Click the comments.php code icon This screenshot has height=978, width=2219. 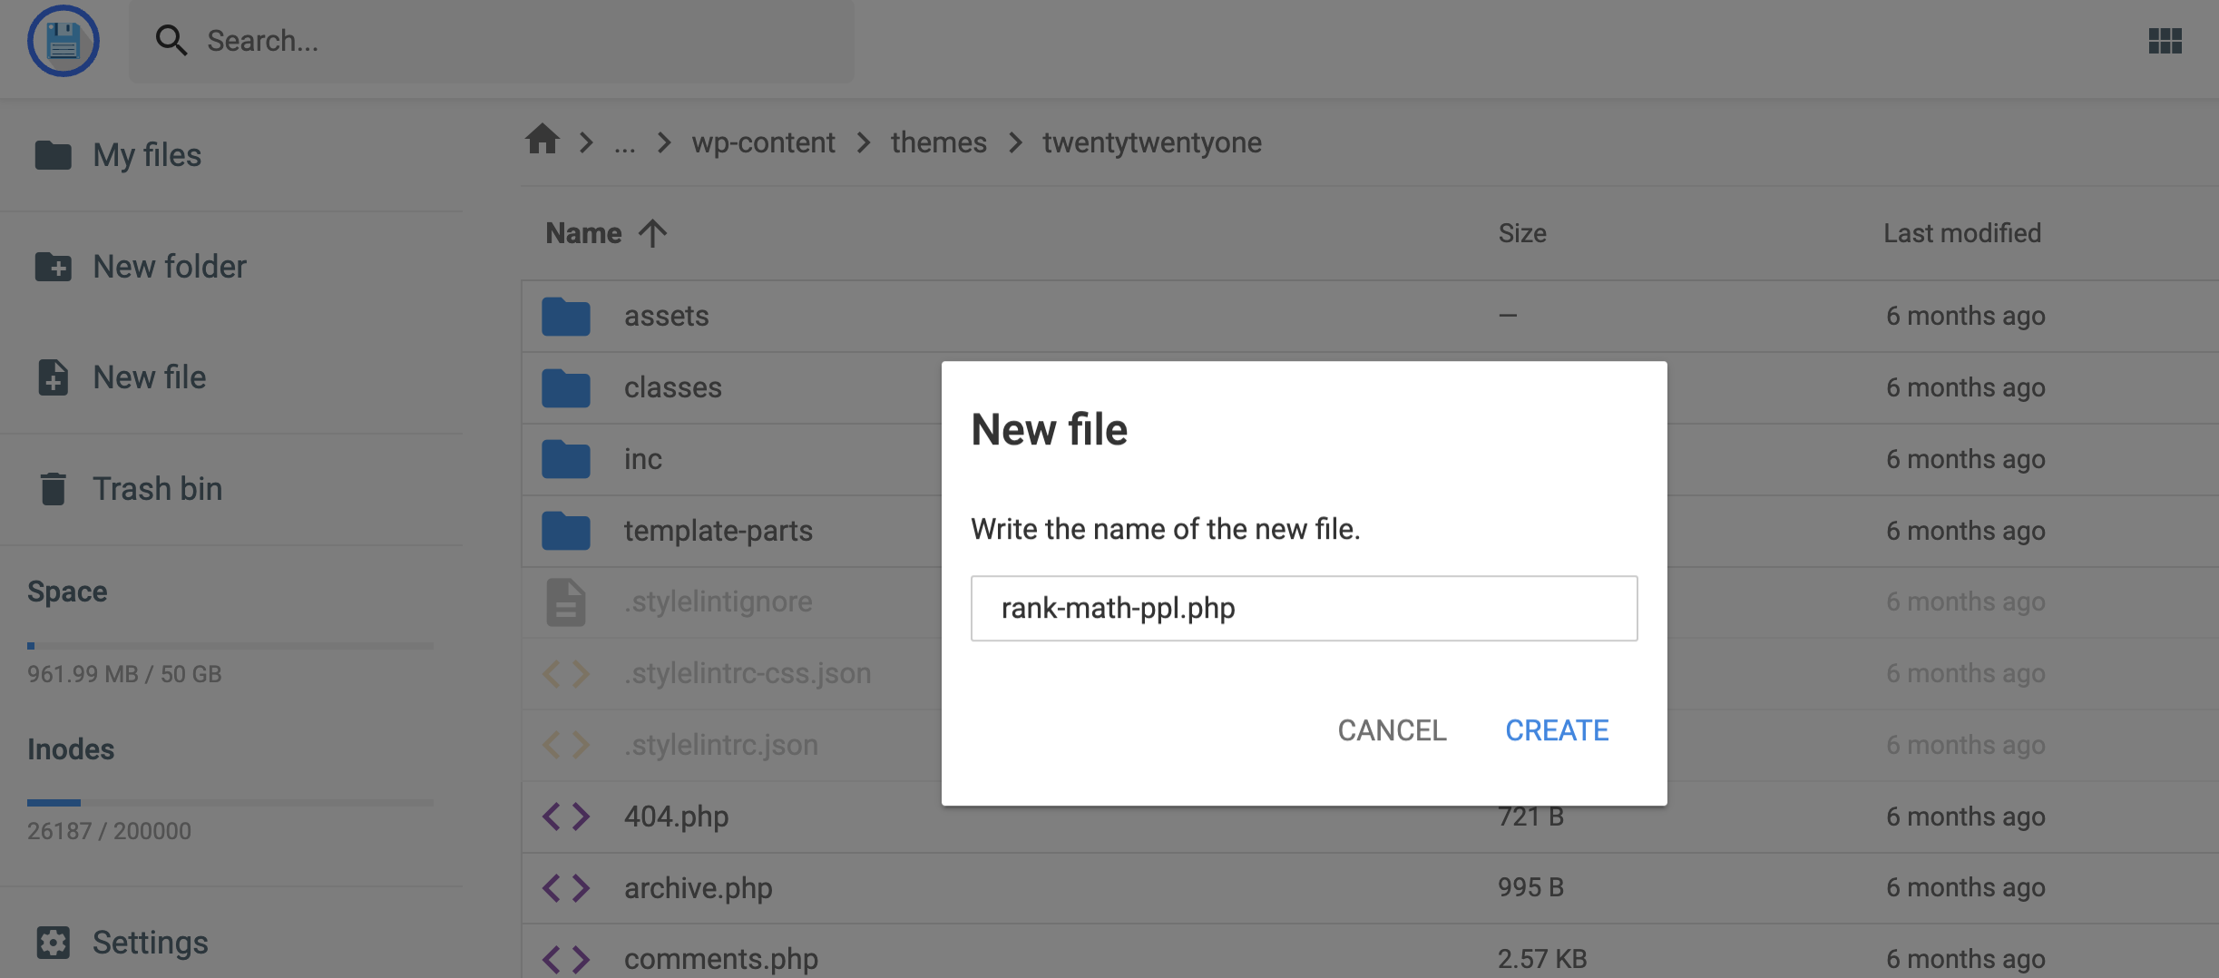(x=566, y=959)
